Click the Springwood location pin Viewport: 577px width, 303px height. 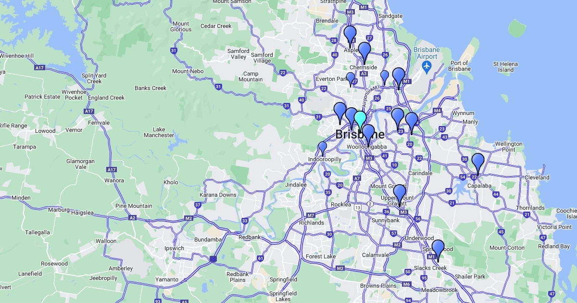(x=438, y=249)
